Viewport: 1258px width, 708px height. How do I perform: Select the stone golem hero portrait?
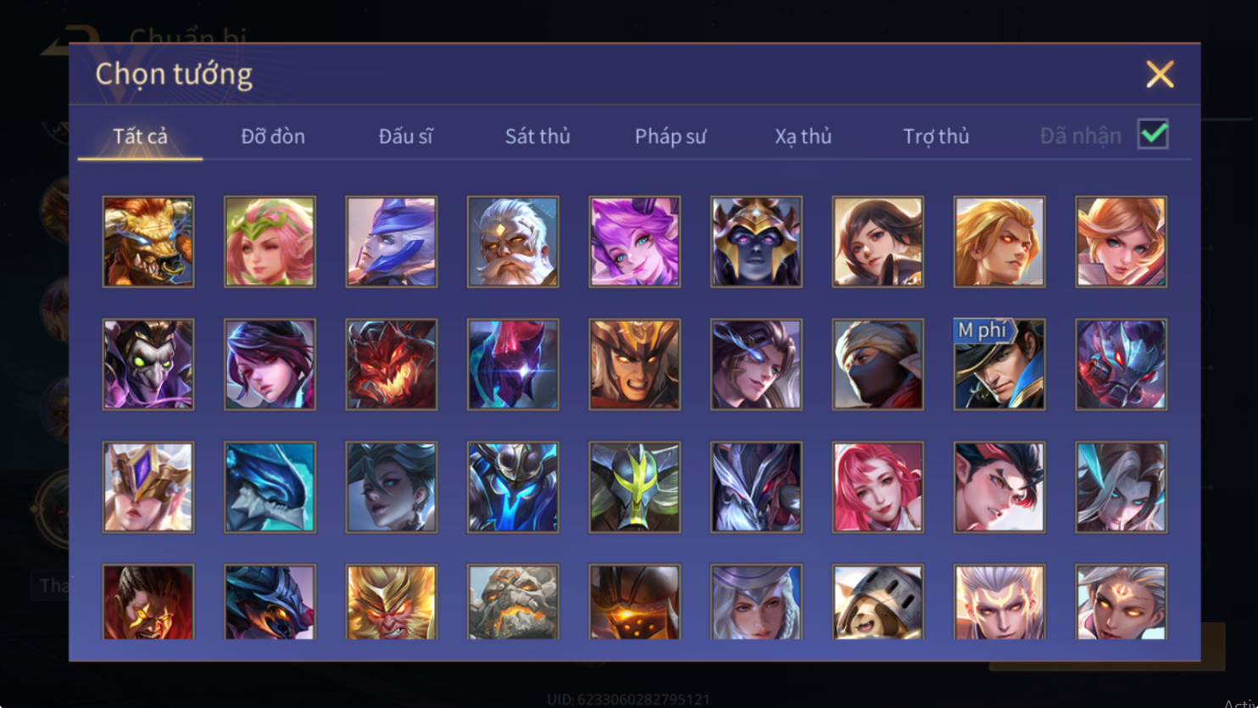pyautogui.click(x=513, y=602)
